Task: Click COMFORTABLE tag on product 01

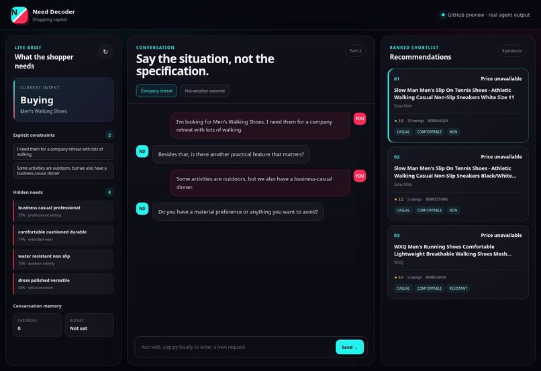Action: 429,131
